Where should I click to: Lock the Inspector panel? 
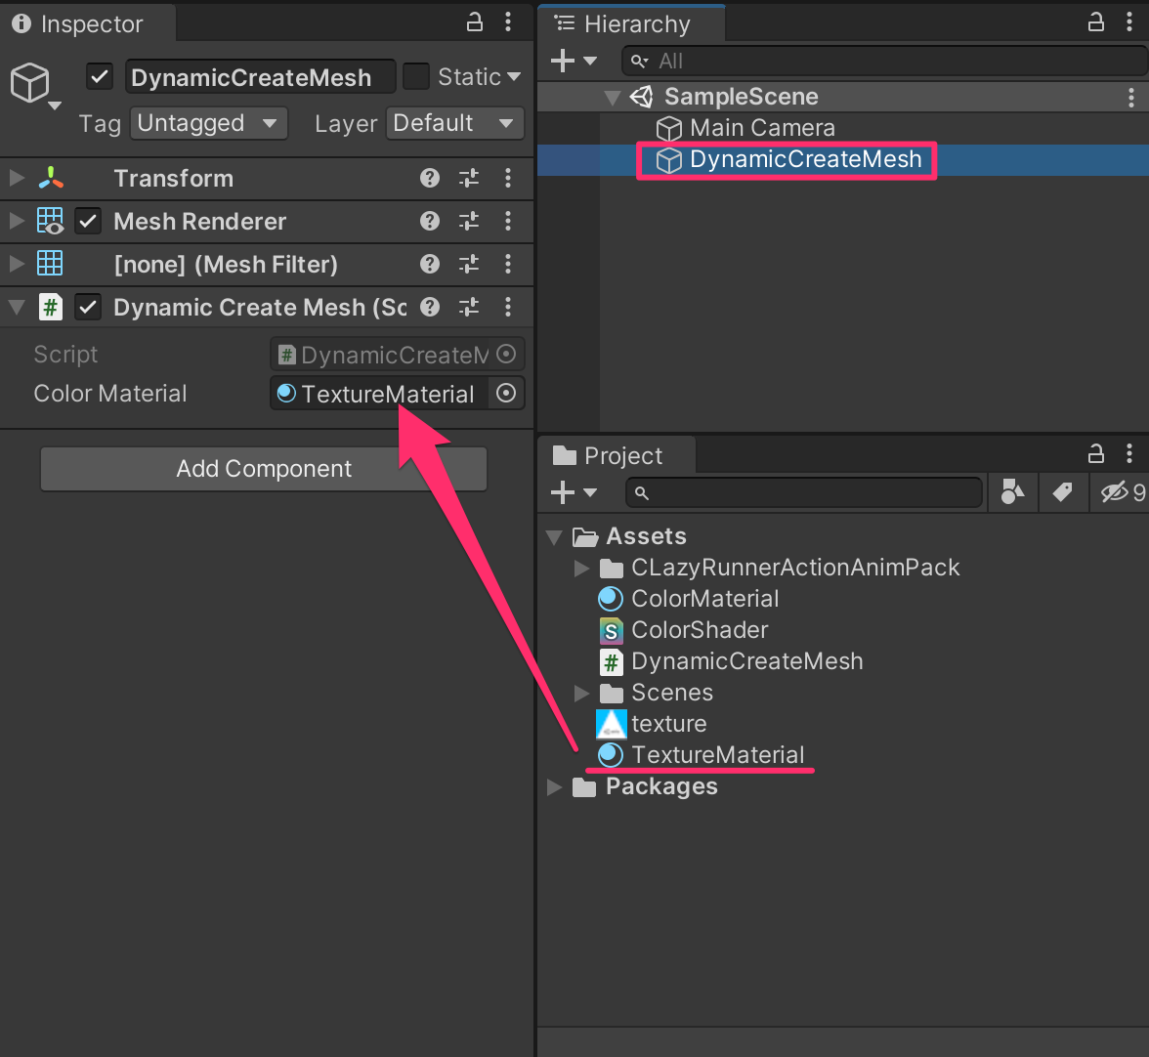click(x=475, y=22)
